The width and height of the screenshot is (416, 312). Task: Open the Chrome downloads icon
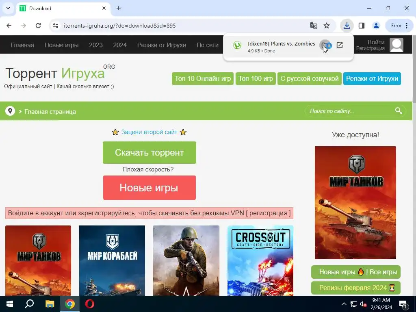347,26
